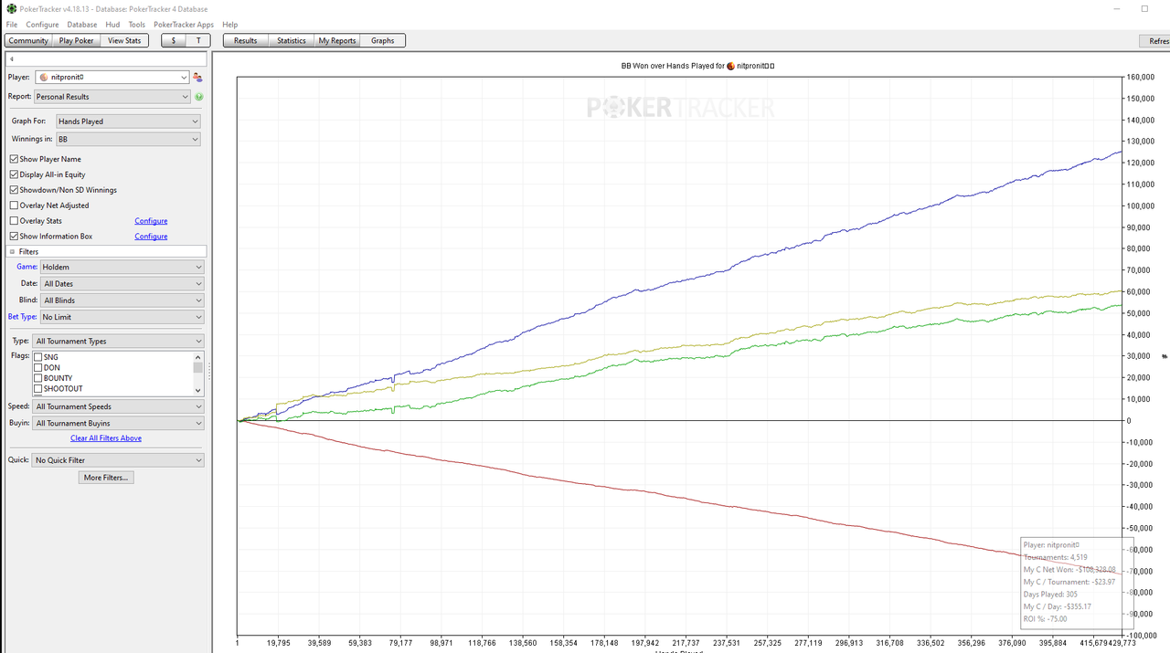Click Configure link next to Overlay Stats
The image size is (1170, 653).
(x=151, y=221)
